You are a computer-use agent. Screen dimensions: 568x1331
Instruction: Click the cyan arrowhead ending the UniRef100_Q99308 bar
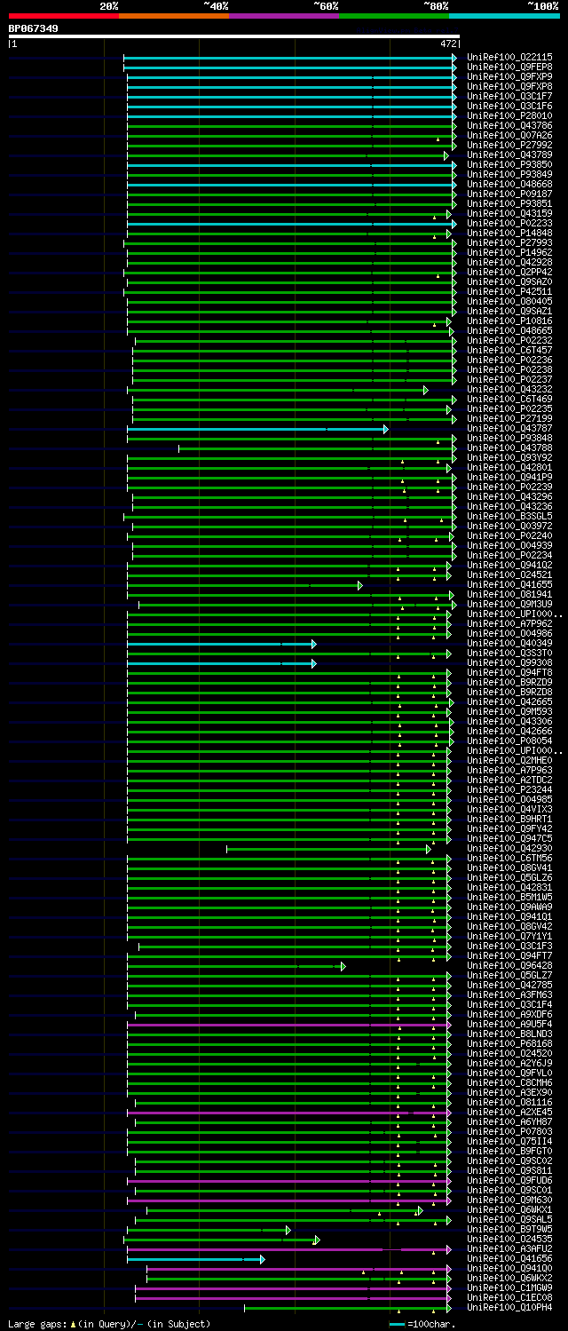tap(314, 663)
